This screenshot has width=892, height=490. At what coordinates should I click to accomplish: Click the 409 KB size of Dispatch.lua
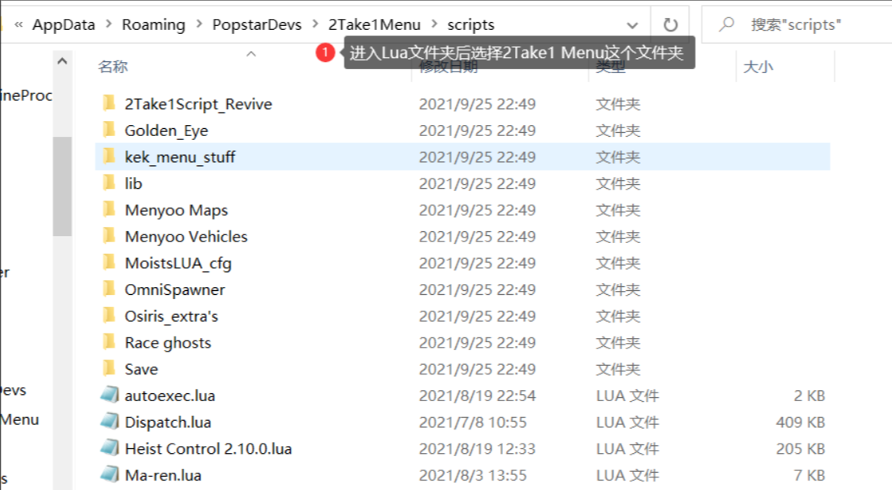[800, 422]
